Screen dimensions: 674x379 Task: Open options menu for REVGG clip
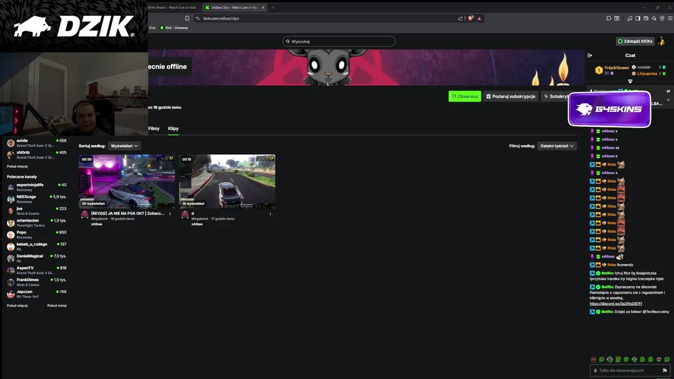pos(170,214)
